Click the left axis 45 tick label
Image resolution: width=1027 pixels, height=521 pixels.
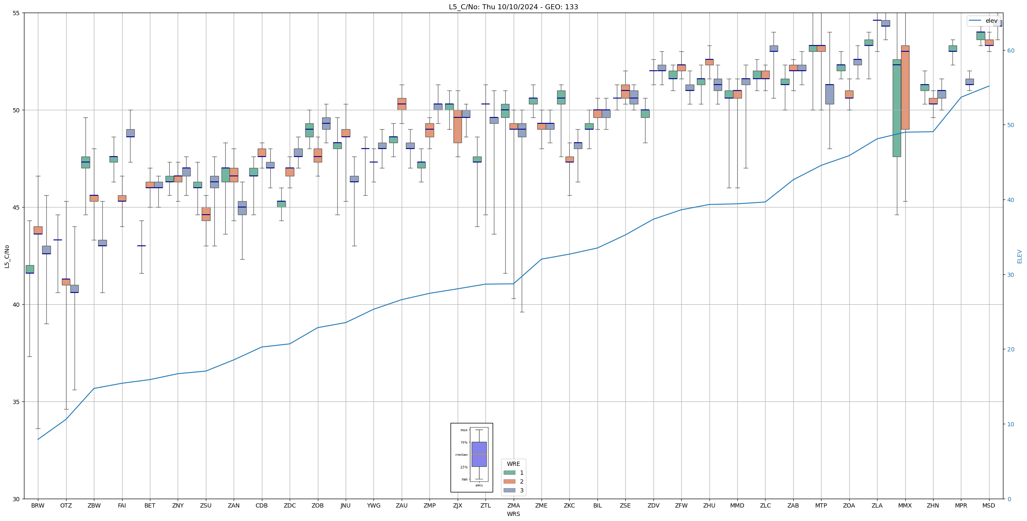click(x=17, y=207)
